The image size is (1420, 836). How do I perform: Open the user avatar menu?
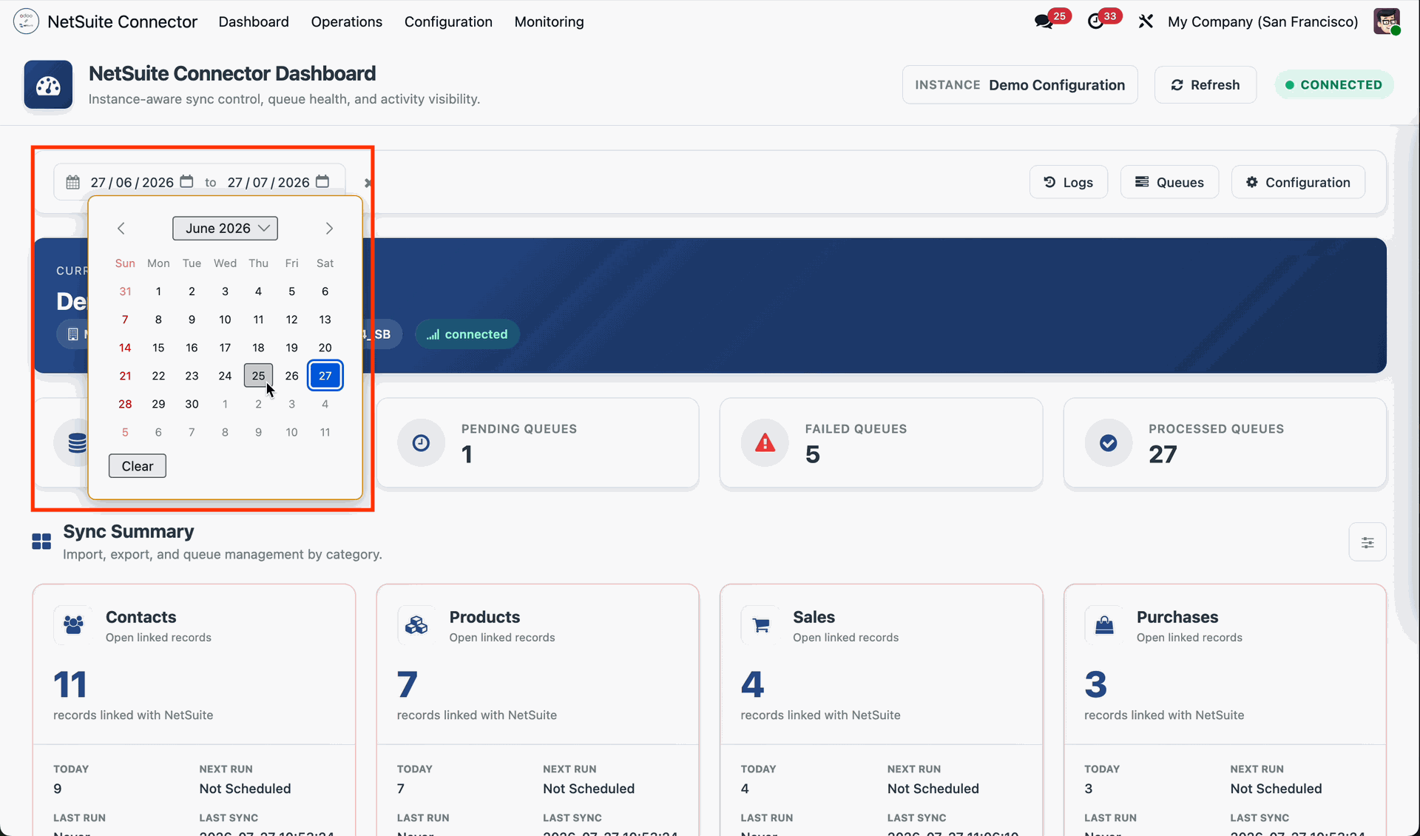point(1387,21)
